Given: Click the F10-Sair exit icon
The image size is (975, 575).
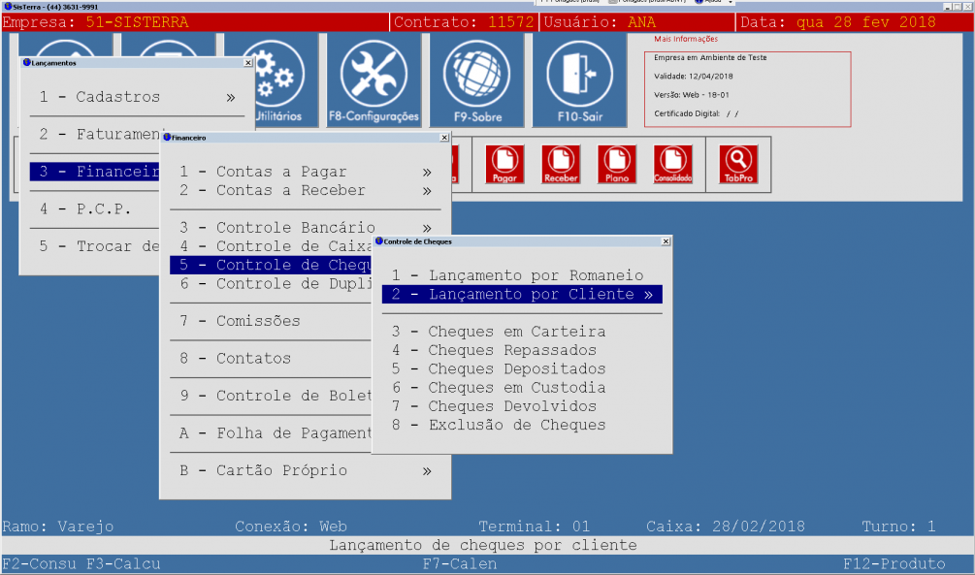Looking at the screenshot, I should tap(579, 80).
